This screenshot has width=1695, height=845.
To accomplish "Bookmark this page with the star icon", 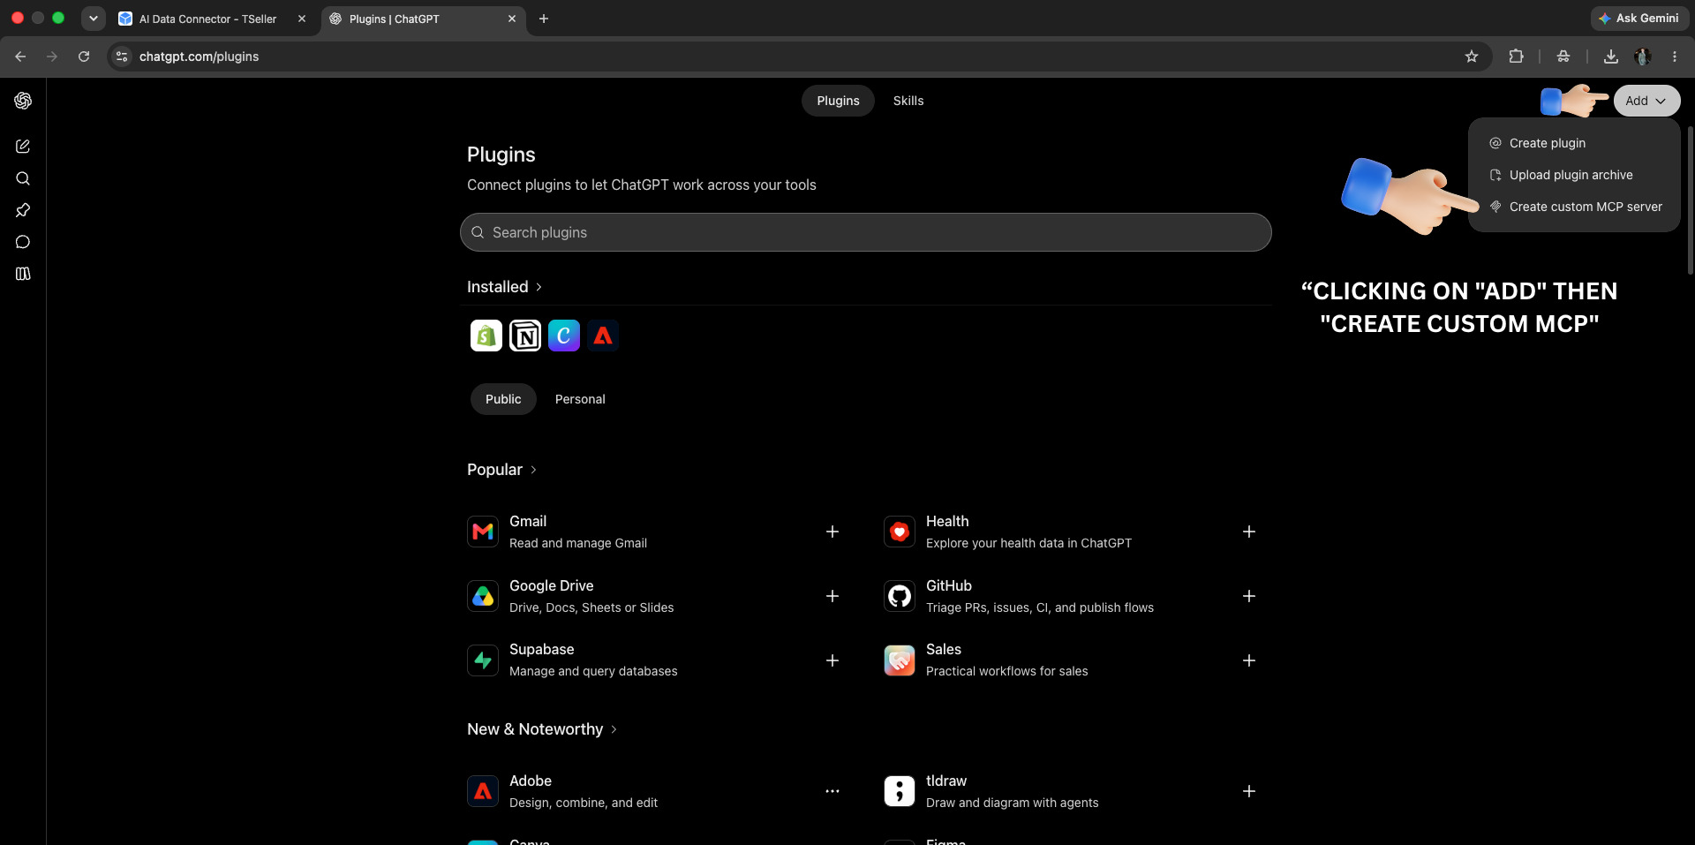I will point(1472,57).
